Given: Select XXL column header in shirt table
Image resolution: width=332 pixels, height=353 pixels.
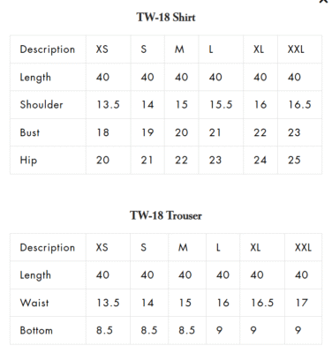Looking at the screenshot, I should pyautogui.click(x=296, y=49).
